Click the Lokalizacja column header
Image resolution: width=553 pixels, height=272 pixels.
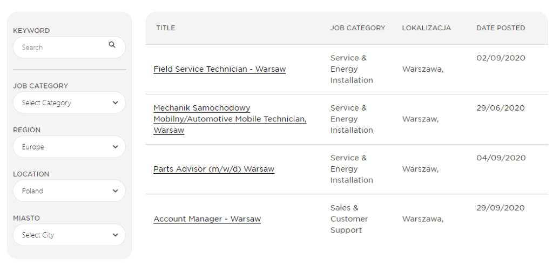click(x=427, y=28)
